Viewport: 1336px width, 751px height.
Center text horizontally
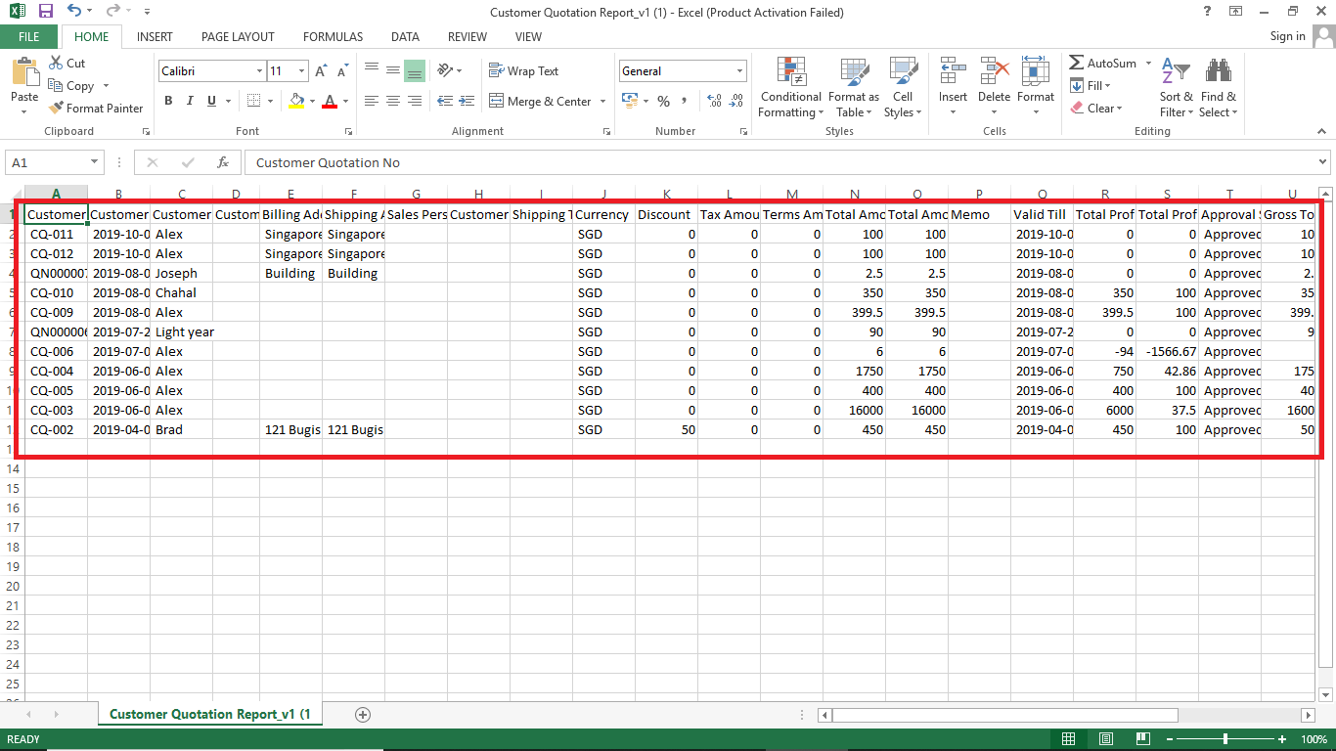pos(393,101)
